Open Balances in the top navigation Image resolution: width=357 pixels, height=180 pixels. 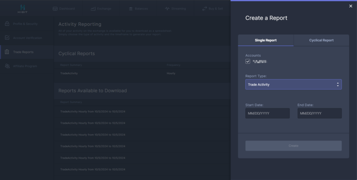138,9
